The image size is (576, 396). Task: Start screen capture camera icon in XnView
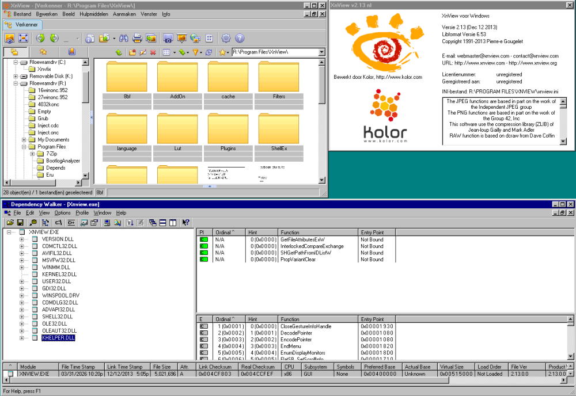coord(168,38)
